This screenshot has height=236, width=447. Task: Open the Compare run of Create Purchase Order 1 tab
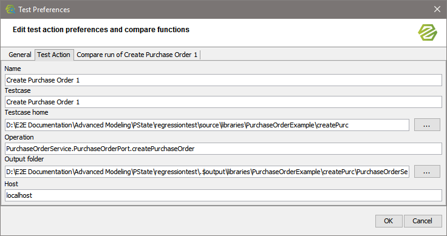coord(137,55)
